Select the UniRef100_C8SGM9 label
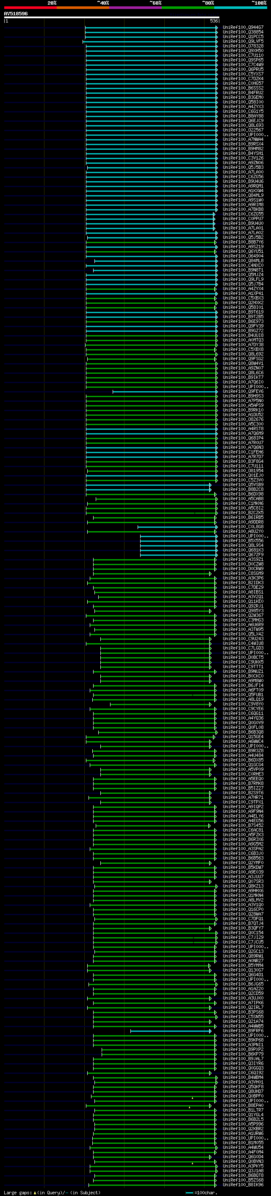Screen dimensions: 271x1196 tap(243, 574)
